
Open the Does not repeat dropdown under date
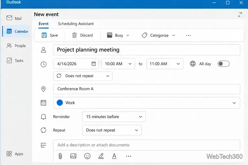coord(83,76)
